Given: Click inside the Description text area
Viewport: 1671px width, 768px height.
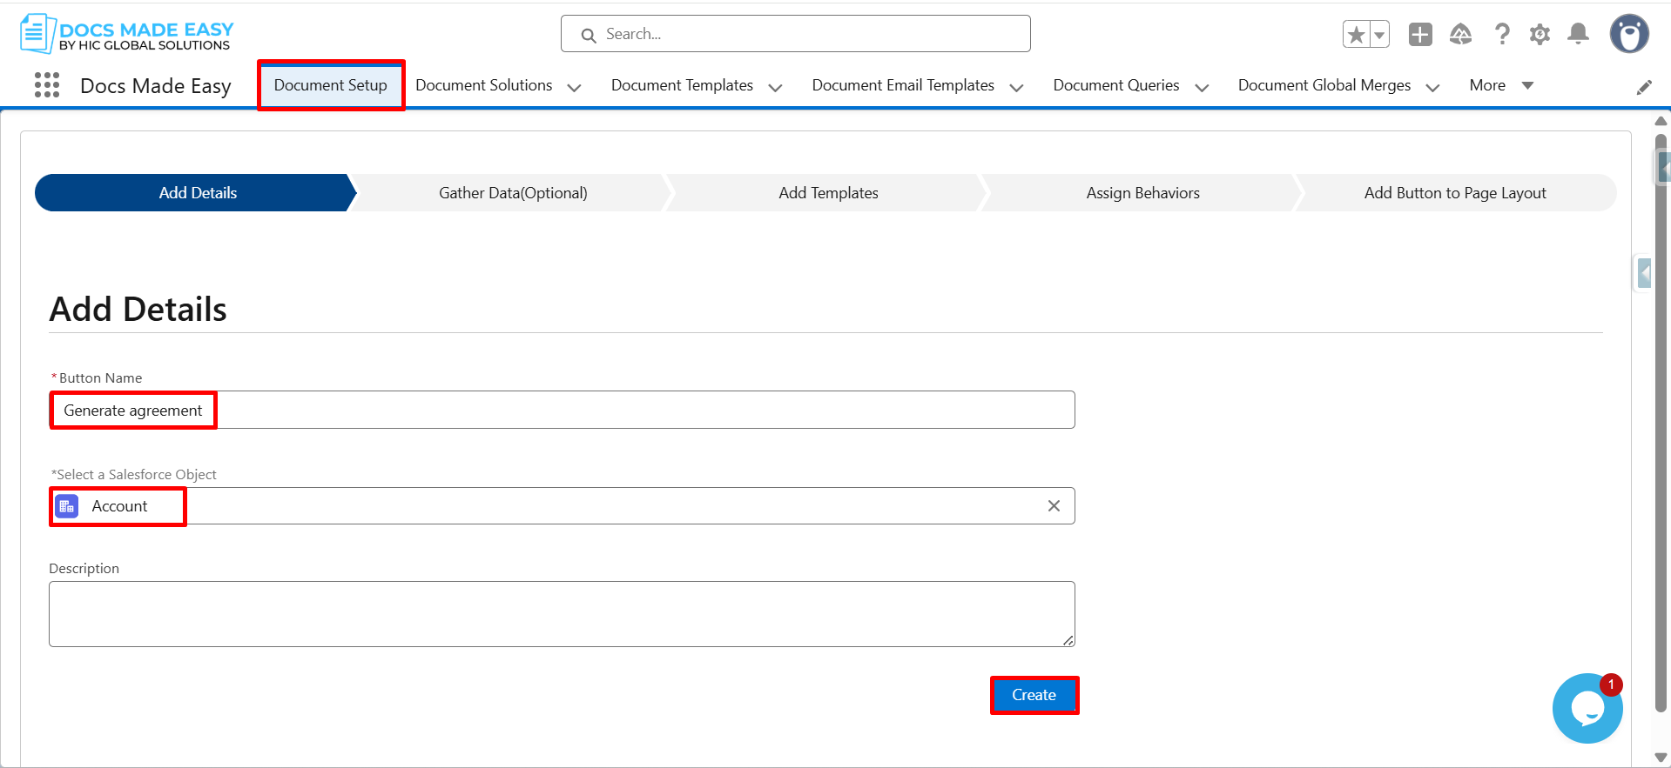Looking at the screenshot, I should 562,614.
